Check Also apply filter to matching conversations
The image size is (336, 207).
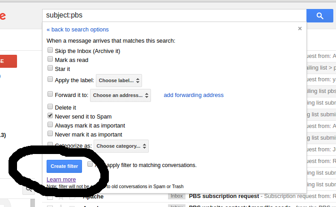(90, 164)
